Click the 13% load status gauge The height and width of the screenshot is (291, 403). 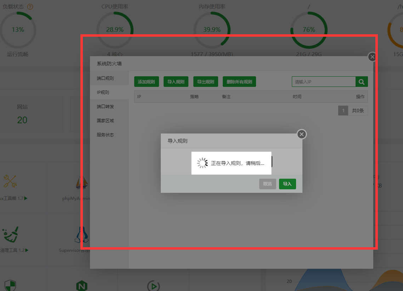[18, 30]
